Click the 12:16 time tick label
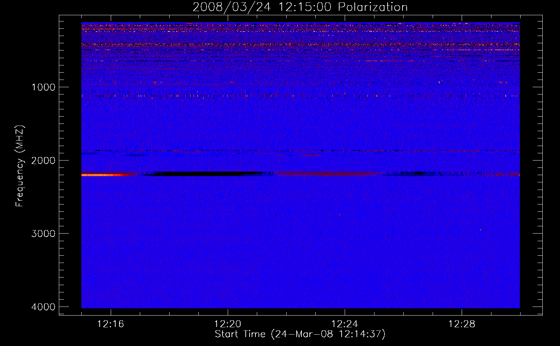 (111, 324)
